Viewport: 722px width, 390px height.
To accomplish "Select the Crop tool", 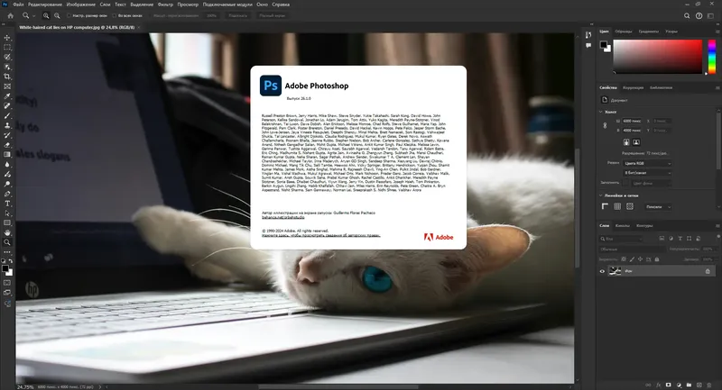I will (7, 77).
